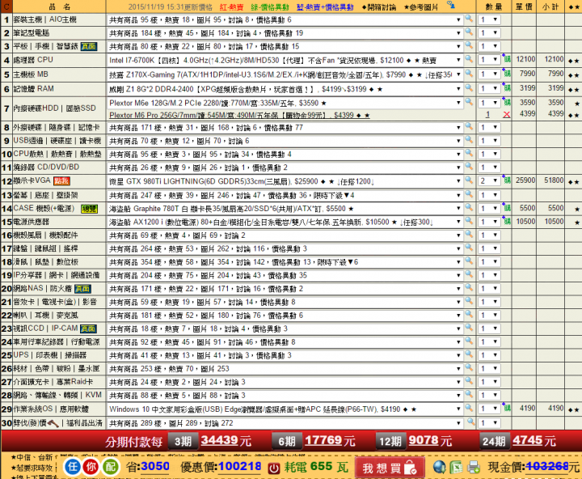Click the 6期 installment amount 17769
Image resolution: width=582 pixels, height=479 pixels.
(x=323, y=440)
